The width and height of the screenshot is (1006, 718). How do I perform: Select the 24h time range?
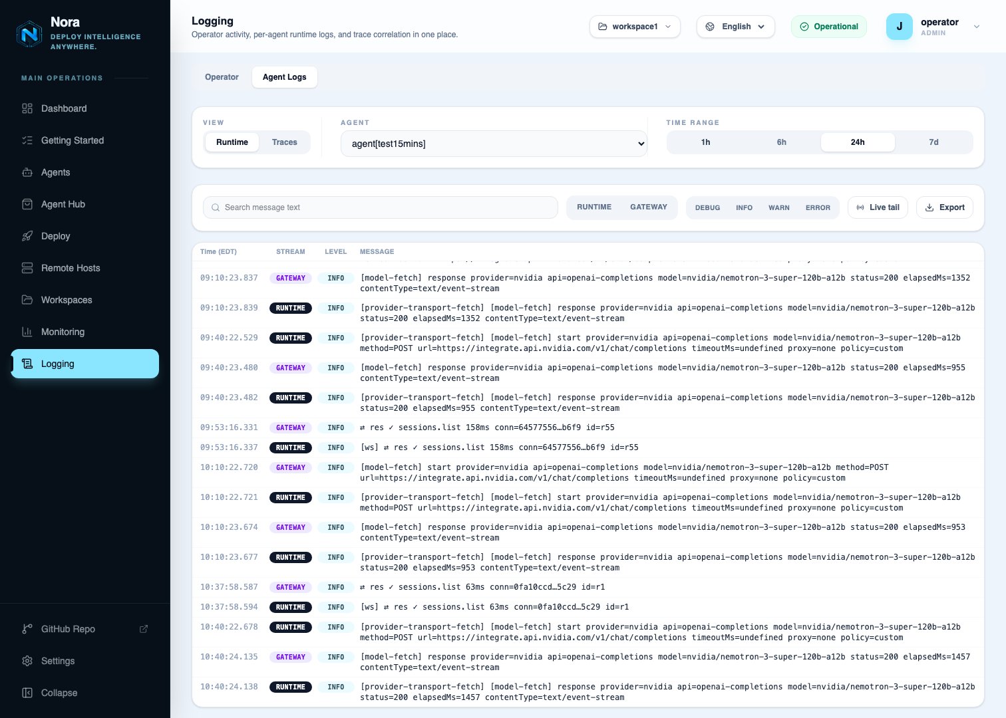point(858,142)
